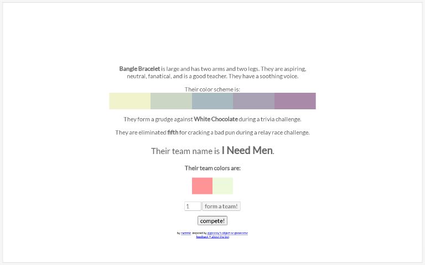
Task: Open the author name link after 'by'
Action: pos(186,233)
